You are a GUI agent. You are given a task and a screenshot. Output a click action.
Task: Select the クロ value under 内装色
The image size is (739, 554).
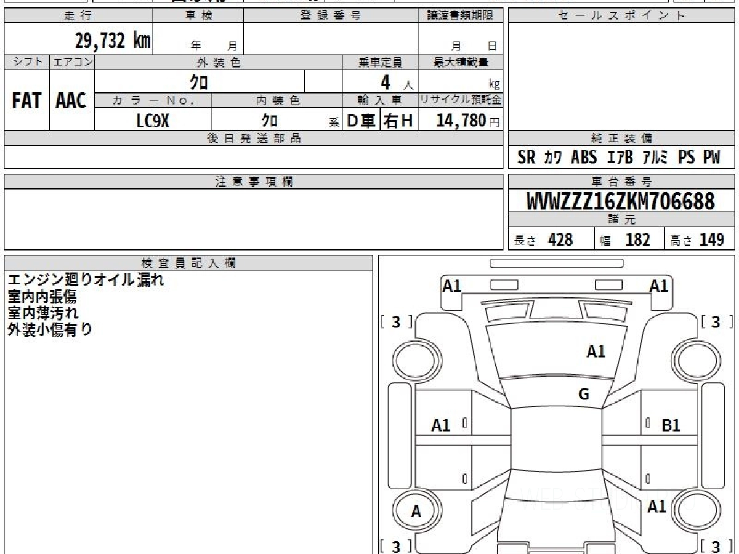point(270,121)
